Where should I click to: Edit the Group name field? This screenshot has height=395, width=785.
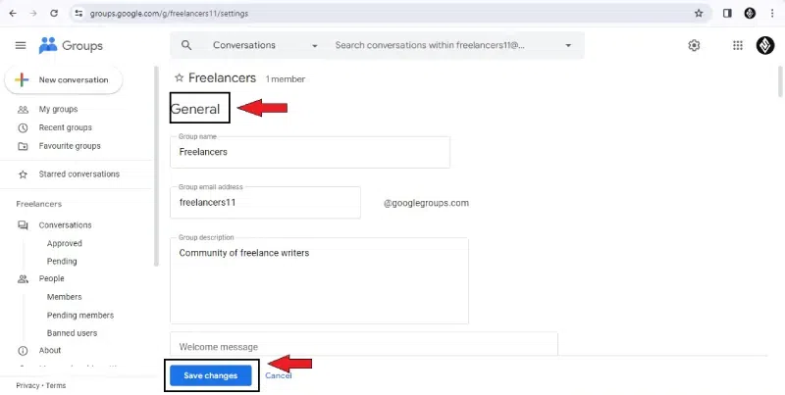pyautogui.click(x=310, y=152)
